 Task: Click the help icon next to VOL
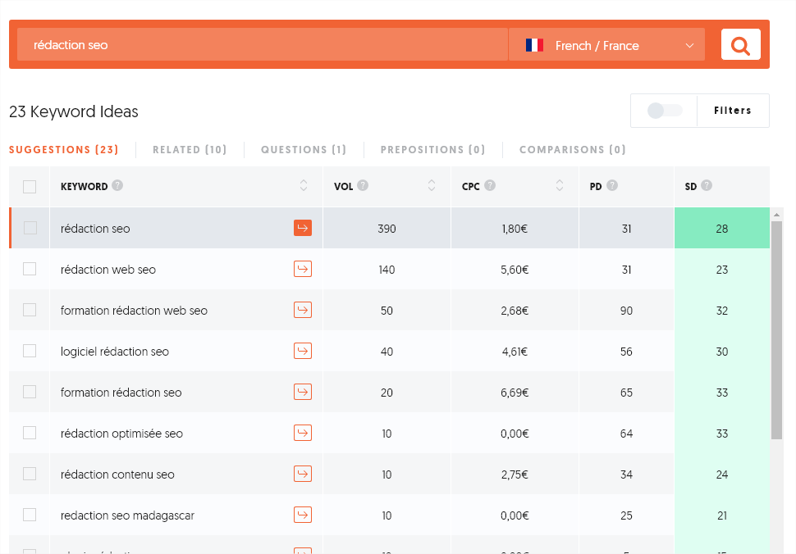[x=363, y=186]
